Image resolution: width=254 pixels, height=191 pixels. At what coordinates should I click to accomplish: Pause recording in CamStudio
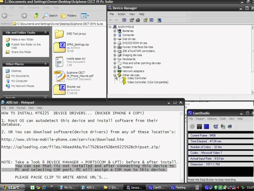coord(199,127)
